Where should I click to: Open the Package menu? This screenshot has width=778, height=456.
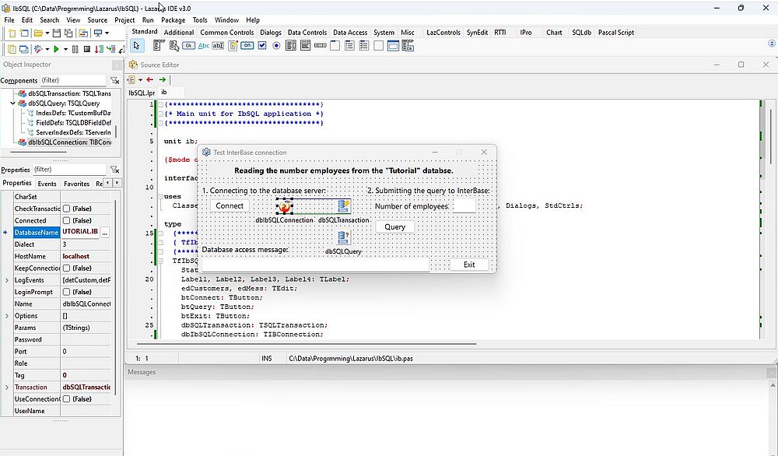(173, 20)
